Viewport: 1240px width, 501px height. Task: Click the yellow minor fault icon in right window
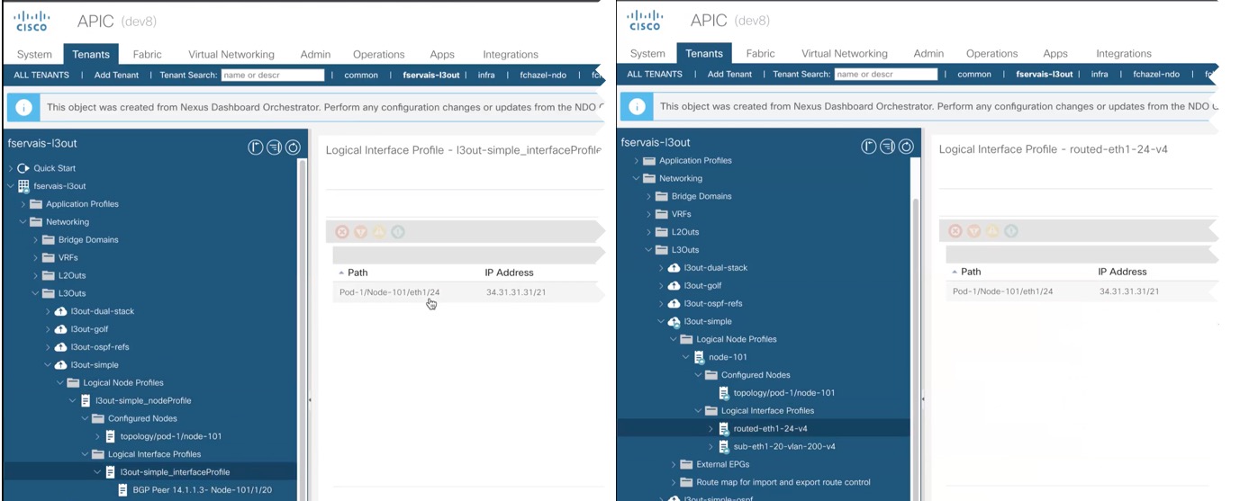click(992, 231)
